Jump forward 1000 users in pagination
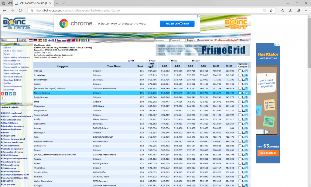 click(196, 61)
